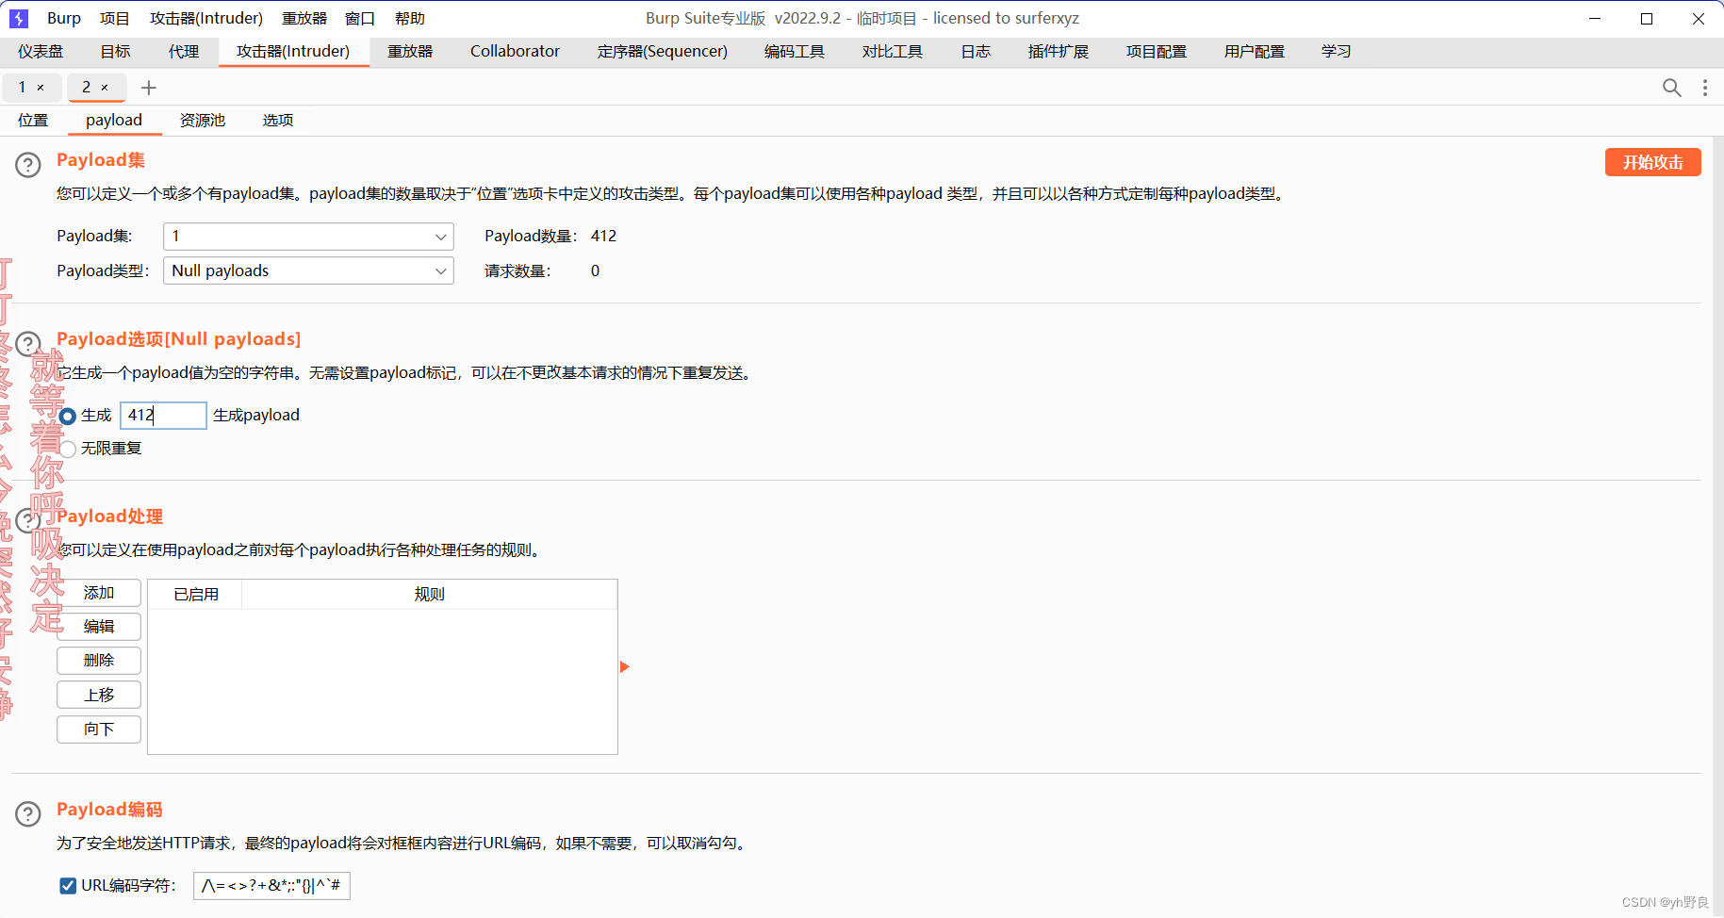
Task: Close Intruder tab 1
Action: tap(41, 88)
